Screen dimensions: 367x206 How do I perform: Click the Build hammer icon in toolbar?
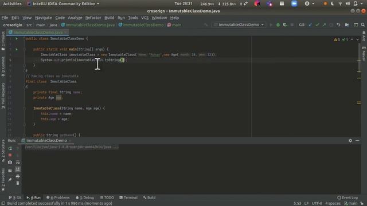pos(205,25)
